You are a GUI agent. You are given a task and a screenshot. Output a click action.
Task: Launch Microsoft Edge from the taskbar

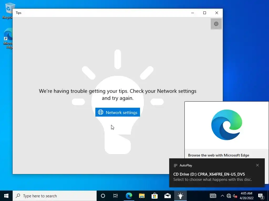[129, 196]
